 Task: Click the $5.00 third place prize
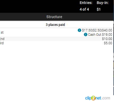tap(108, 43)
